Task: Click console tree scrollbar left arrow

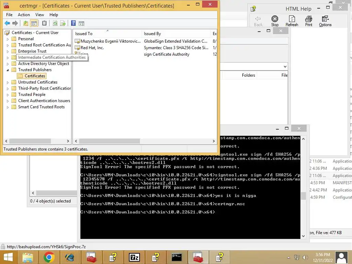Action: [6, 141]
